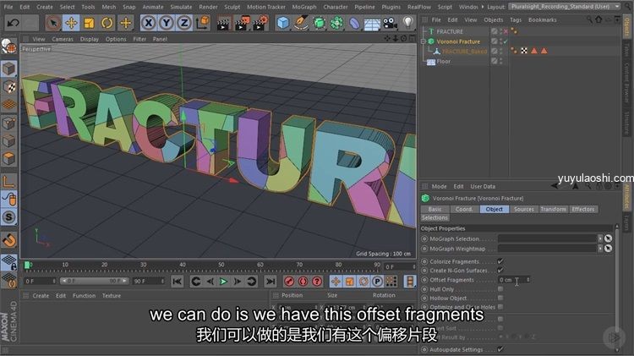Image resolution: width=634 pixels, height=356 pixels.
Task: Click the MoGraph Selection field
Action: point(547,238)
